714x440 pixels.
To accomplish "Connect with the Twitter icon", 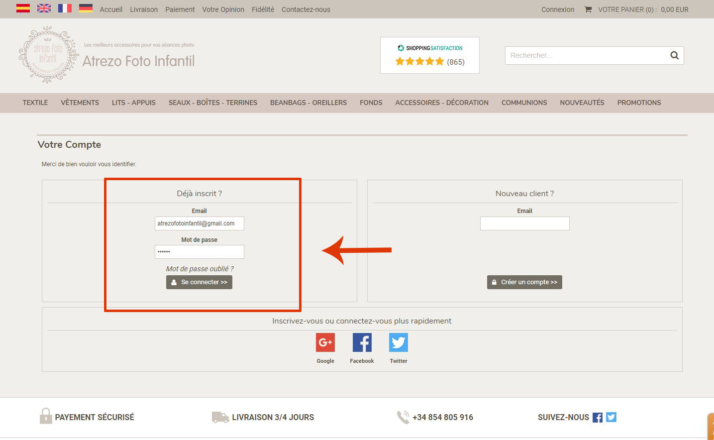I will (398, 342).
